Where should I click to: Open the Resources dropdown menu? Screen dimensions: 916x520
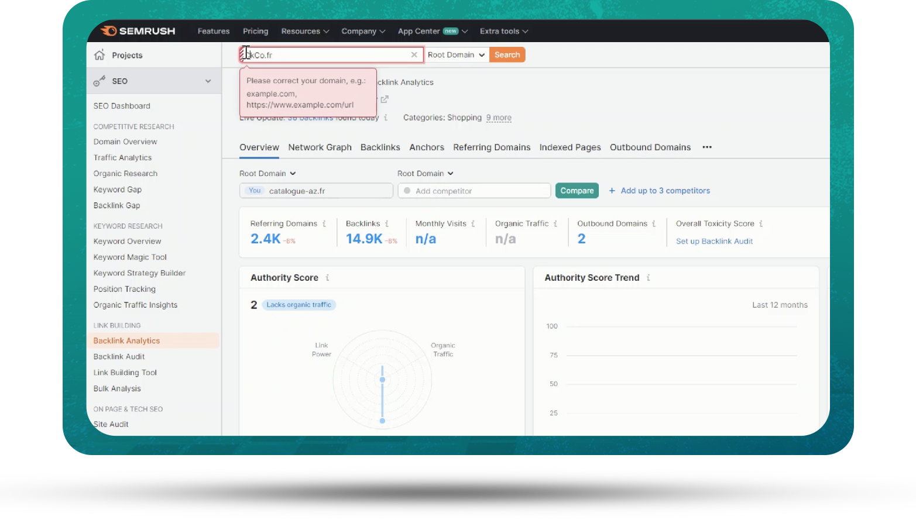[305, 31]
